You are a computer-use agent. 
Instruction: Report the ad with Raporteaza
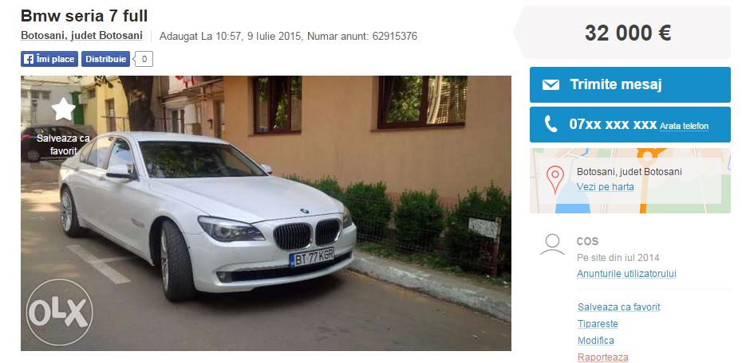[x=603, y=357]
